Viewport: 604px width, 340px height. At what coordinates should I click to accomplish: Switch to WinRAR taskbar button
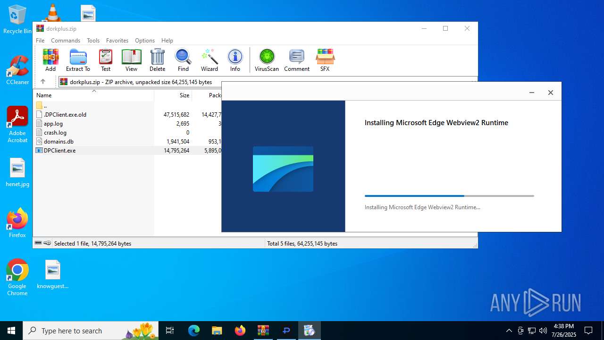pos(263,331)
